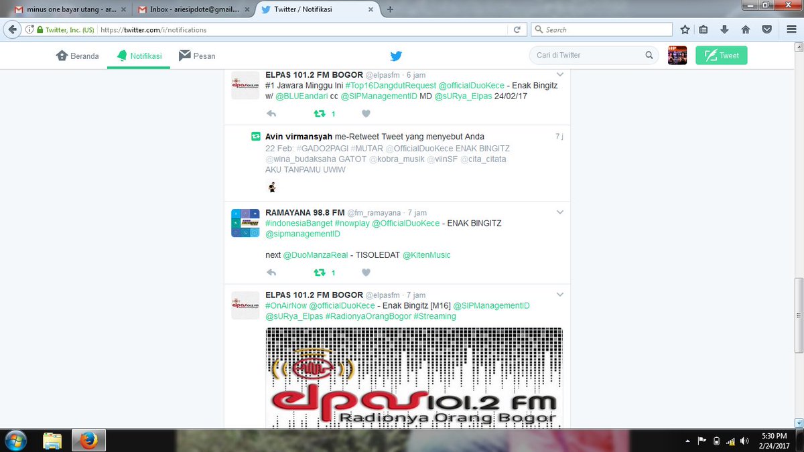This screenshot has width=804, height=452.
Task: Click the Twitter bird logo in header
Action: click(397, 56)
